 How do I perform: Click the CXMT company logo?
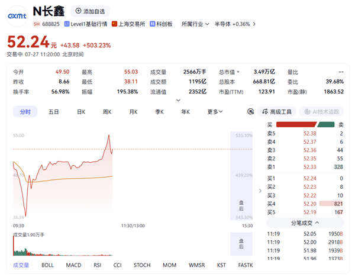tap(17, 16)
